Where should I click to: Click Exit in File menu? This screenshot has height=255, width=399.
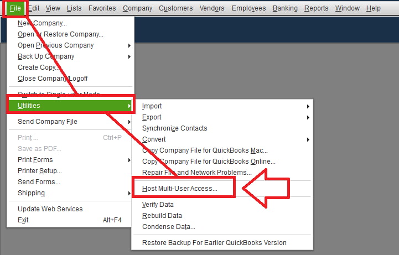pyautogui.click(x=70, y=220)
